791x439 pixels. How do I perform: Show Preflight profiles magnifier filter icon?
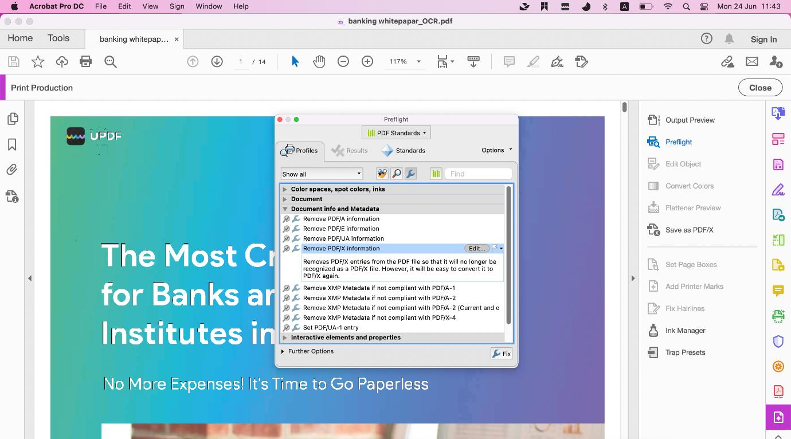coord(396,174)
